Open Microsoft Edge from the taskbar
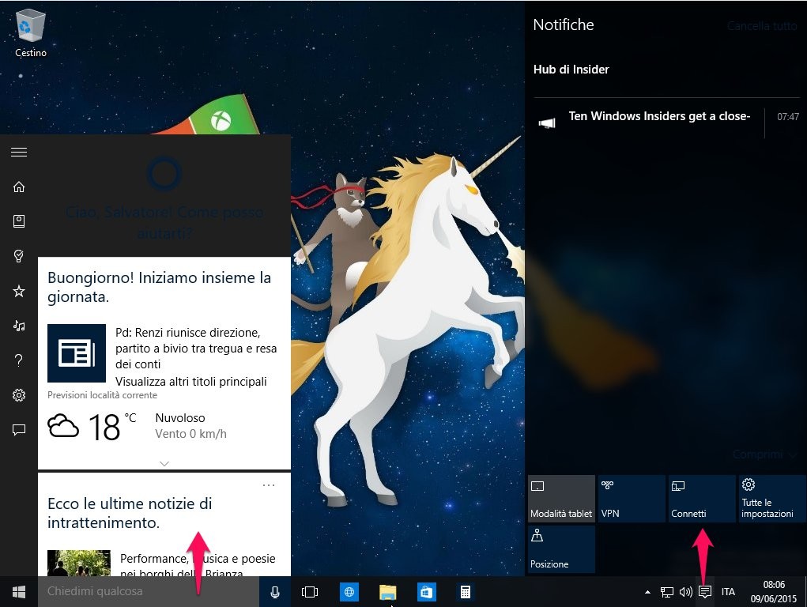 pos(349,591)
